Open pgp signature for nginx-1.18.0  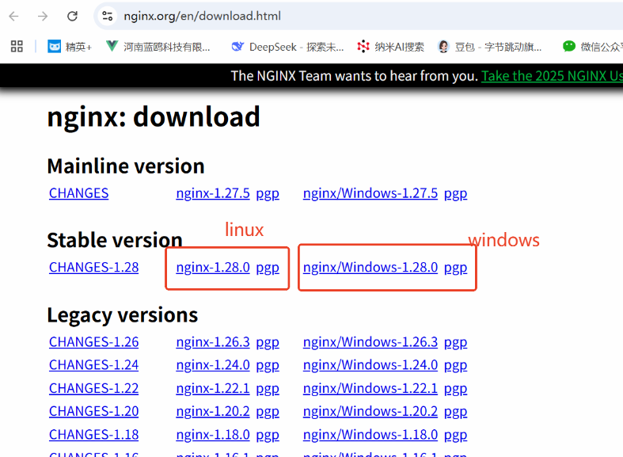(268, 436)
